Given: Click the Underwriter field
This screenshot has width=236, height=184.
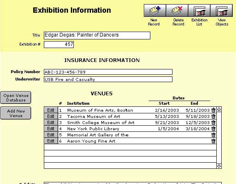Looking at the screenshot, I should click(x=108, y=79).
